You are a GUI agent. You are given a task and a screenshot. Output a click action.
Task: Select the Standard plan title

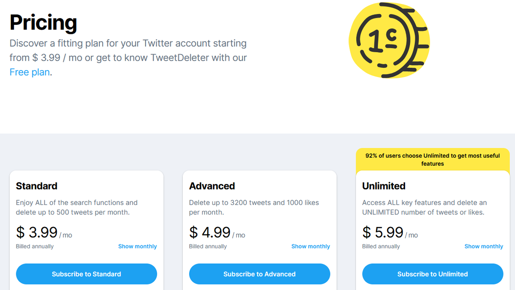36,186
